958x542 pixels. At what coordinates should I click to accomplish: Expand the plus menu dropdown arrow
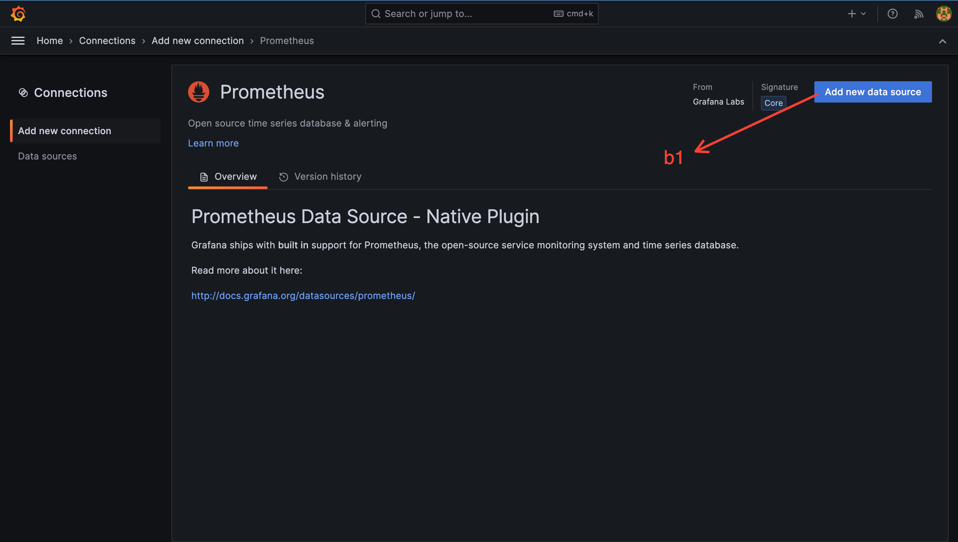pos(863,14)
